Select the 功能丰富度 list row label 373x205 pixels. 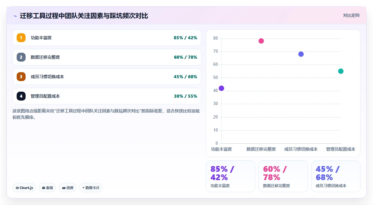(x=41, y=38)
